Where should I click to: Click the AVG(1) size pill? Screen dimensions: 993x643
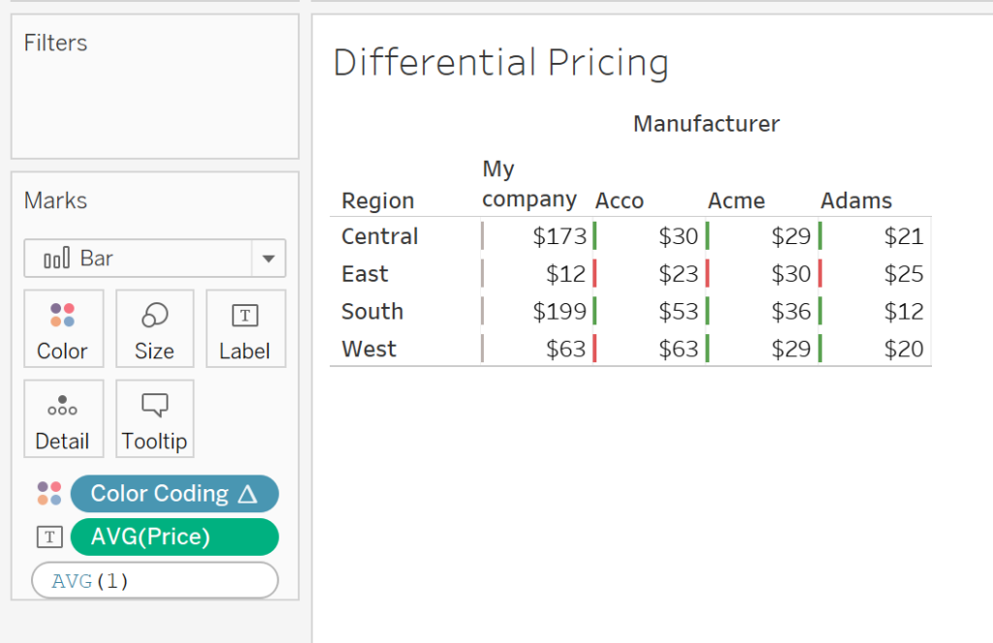[154, 580]
